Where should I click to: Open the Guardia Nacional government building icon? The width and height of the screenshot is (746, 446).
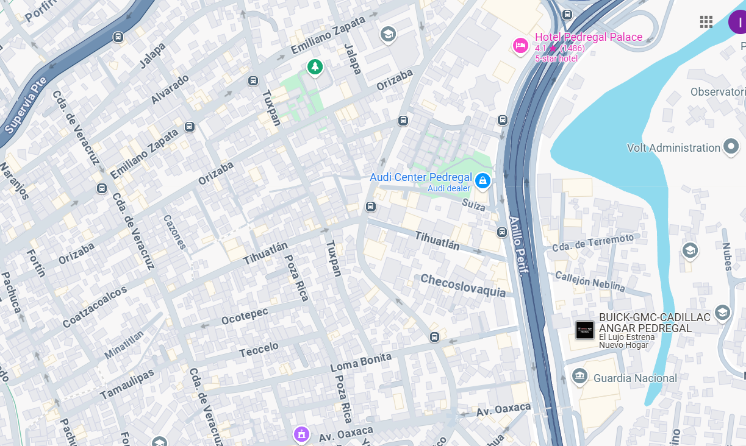point(579,377)
